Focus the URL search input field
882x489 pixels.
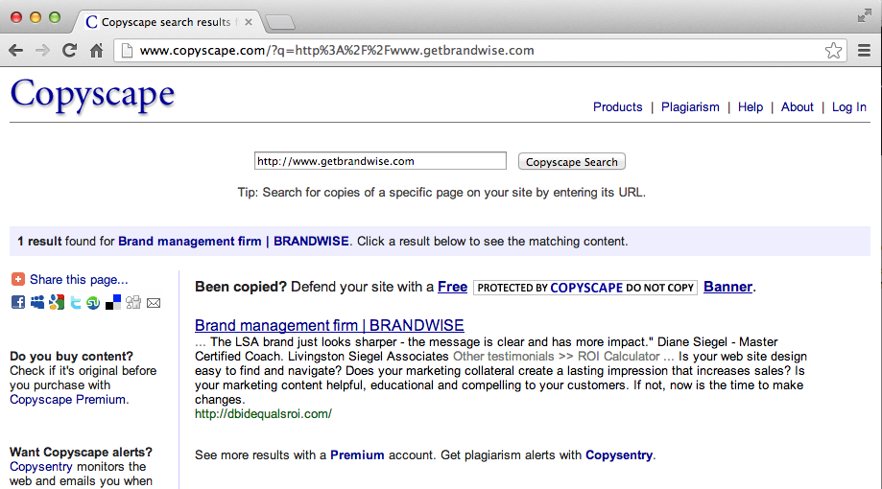[380, 161]
